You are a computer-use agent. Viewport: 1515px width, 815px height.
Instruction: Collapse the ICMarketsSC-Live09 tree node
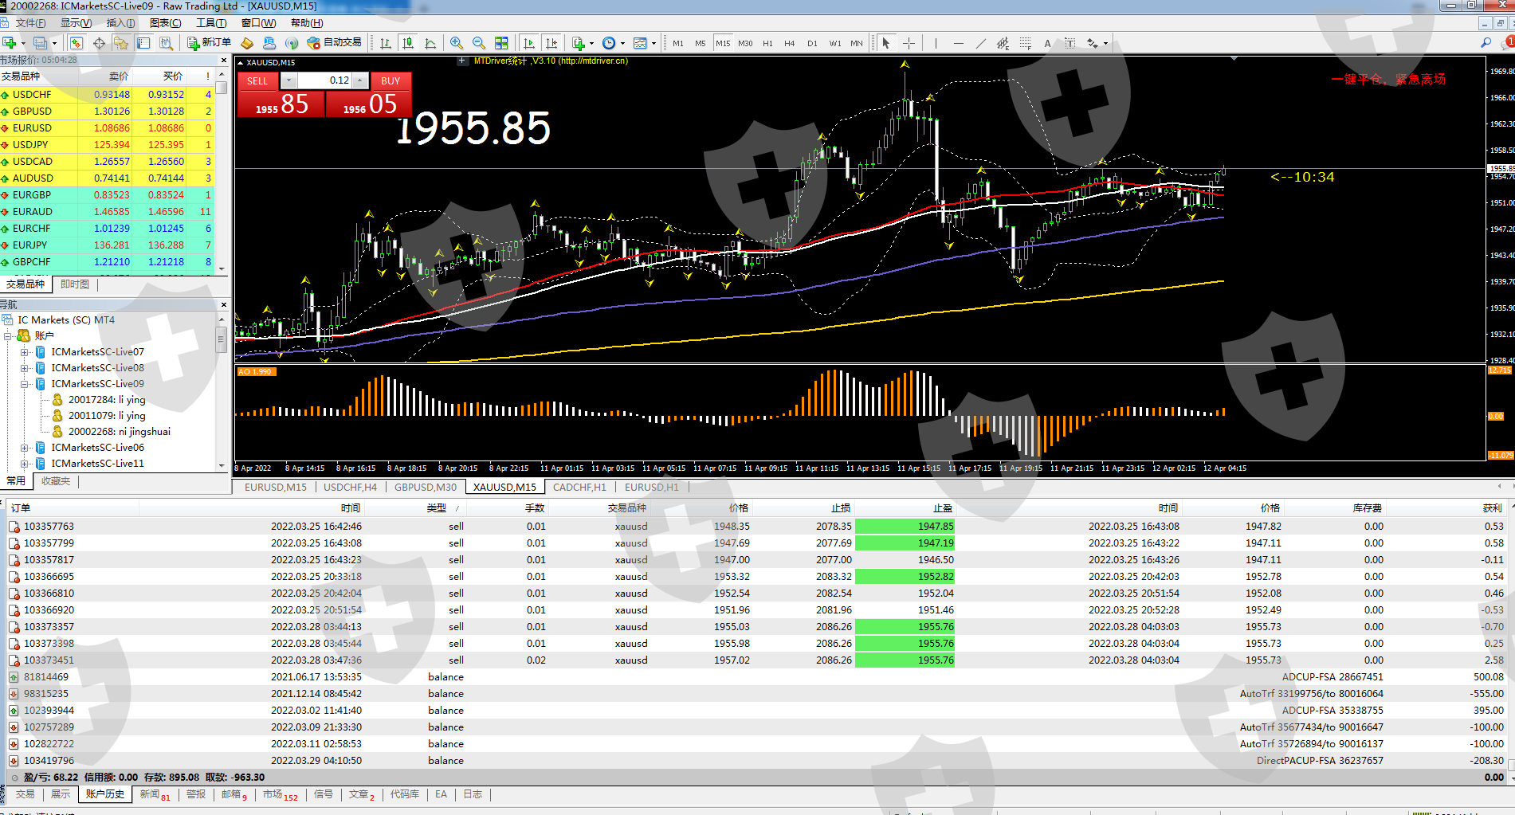tap(25, 384)
